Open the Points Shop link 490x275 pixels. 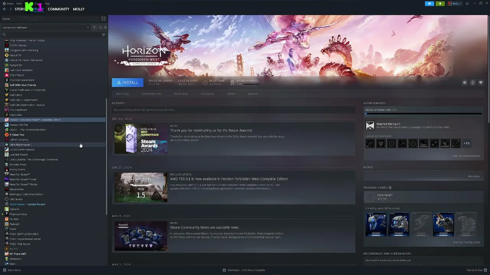click(x=181, y=94)
